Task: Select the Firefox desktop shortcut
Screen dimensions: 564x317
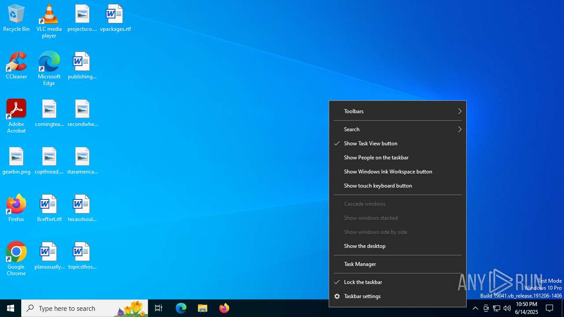Action: (16, 209)
